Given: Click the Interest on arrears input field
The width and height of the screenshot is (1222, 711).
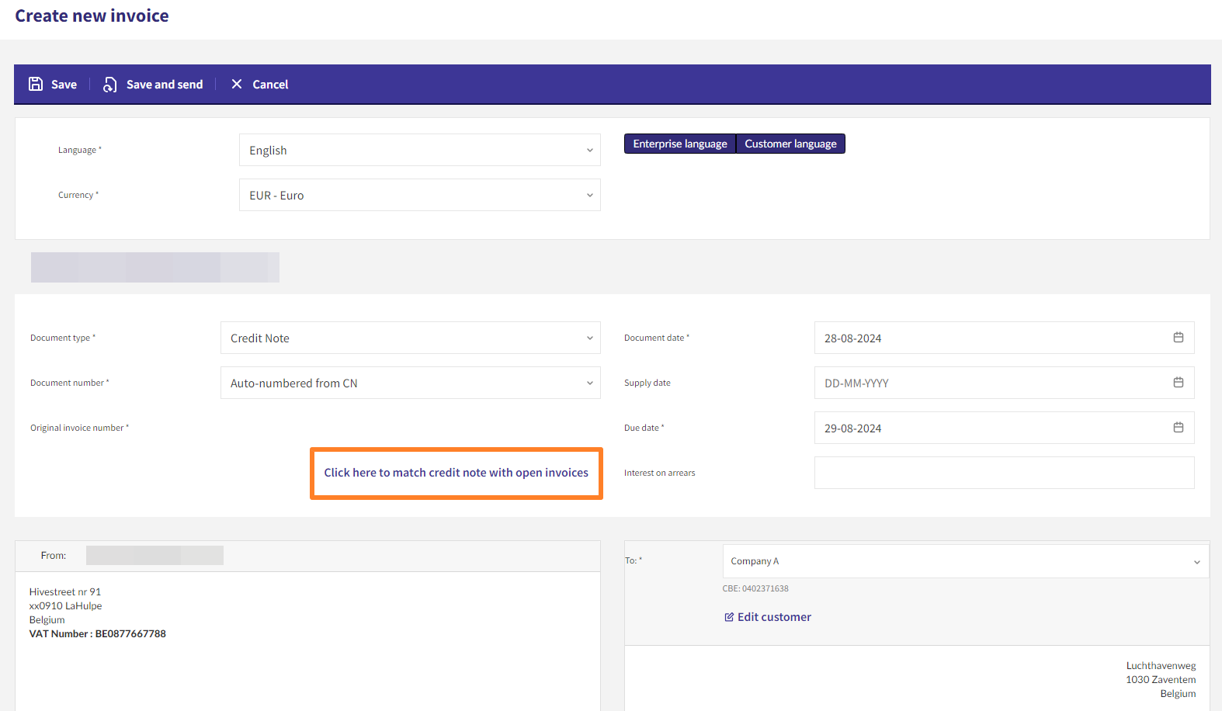Looking at the screenshot, I should pos(1004,473).
